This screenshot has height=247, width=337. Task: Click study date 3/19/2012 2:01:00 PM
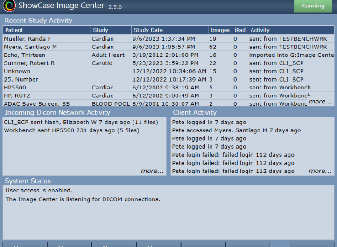pos(166,55)
